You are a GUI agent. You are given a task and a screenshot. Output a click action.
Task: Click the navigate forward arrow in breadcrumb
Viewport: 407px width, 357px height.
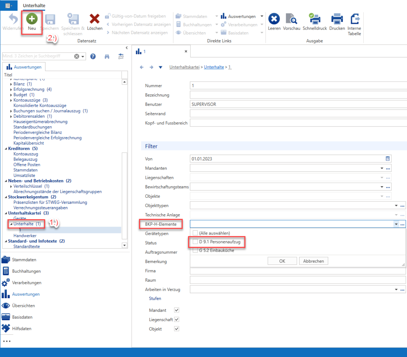[152, 67]
